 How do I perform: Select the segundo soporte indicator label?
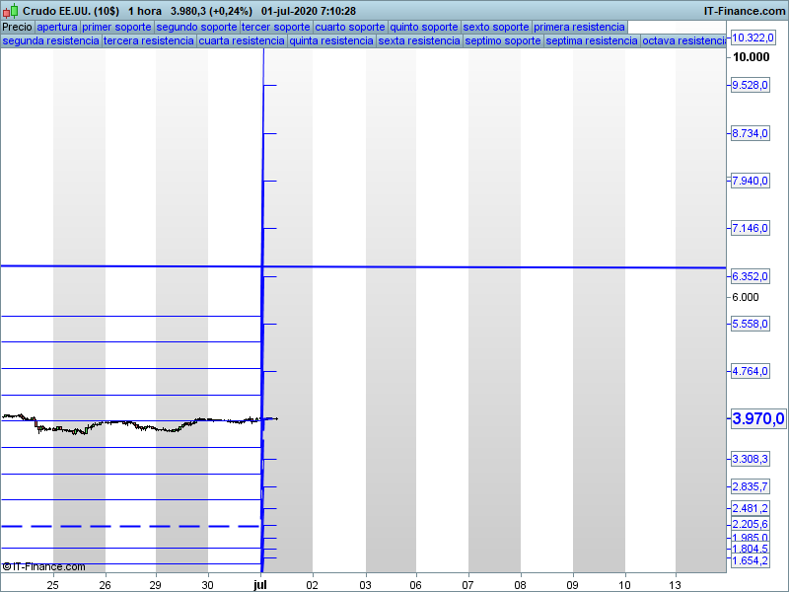[196, 27]
